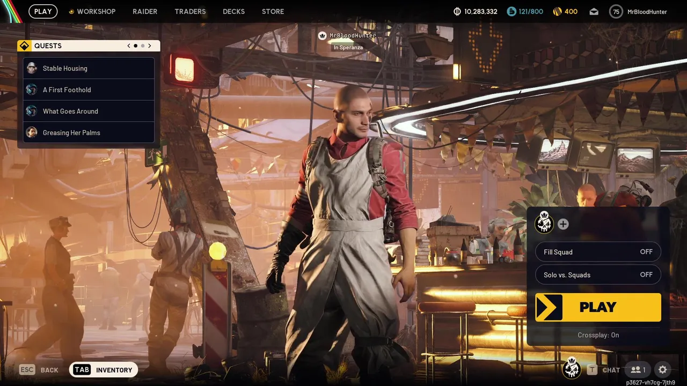Viewport: 687px width, 386px height.
Task: Open the settings gear icon
Action: [x=663, y=370]
